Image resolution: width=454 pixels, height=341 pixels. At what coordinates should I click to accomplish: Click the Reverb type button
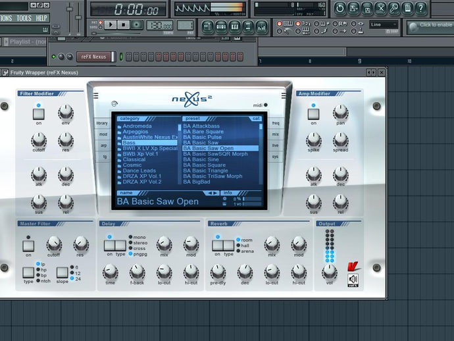[229, 246]
